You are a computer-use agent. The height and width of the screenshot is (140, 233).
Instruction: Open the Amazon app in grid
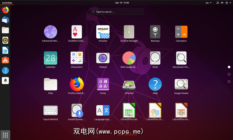103,32
